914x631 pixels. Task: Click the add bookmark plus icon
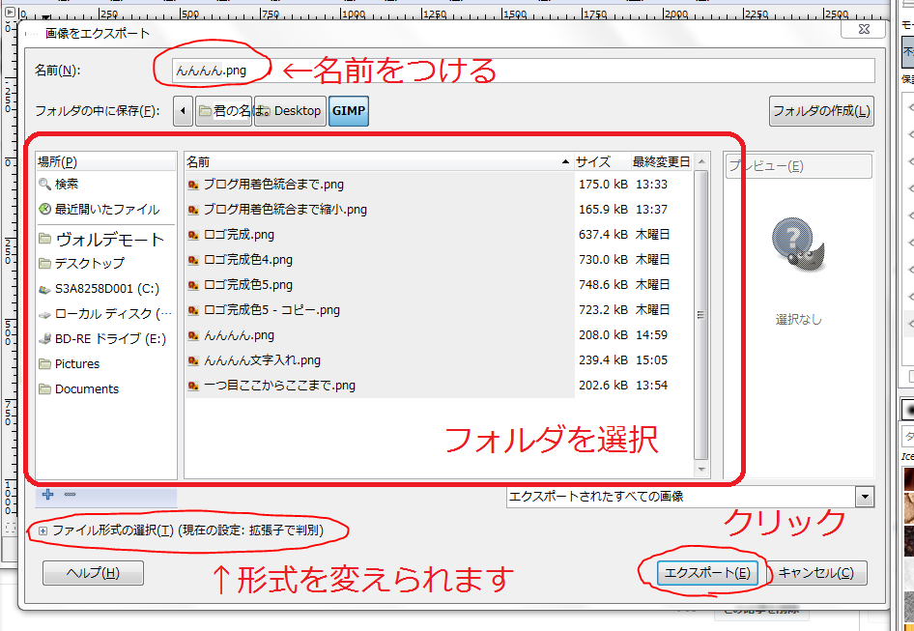[x=47, y=495]
